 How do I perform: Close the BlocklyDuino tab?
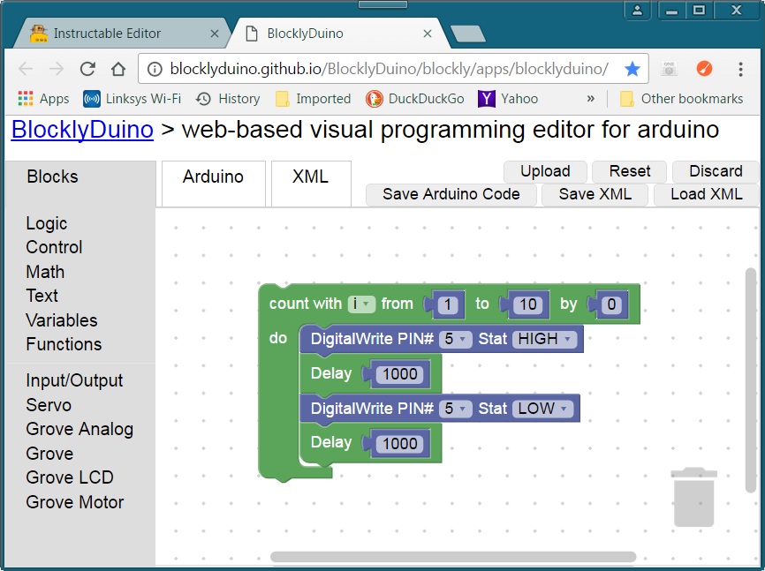click(428, 34)
